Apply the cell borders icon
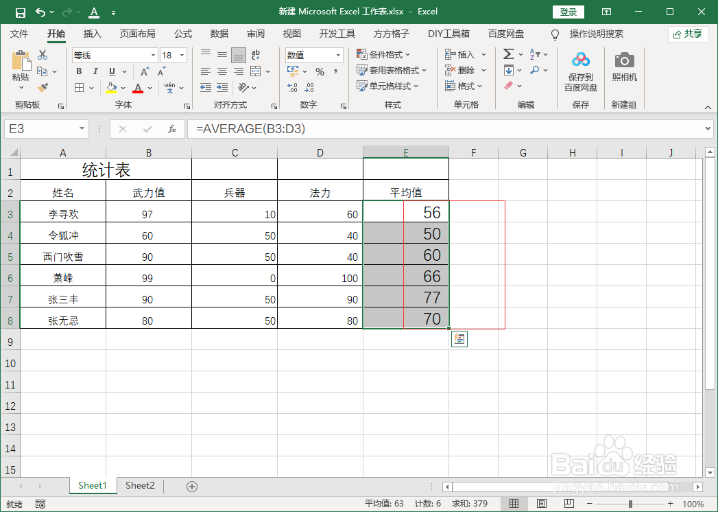The image size is (718, 512). coord(80,88)
